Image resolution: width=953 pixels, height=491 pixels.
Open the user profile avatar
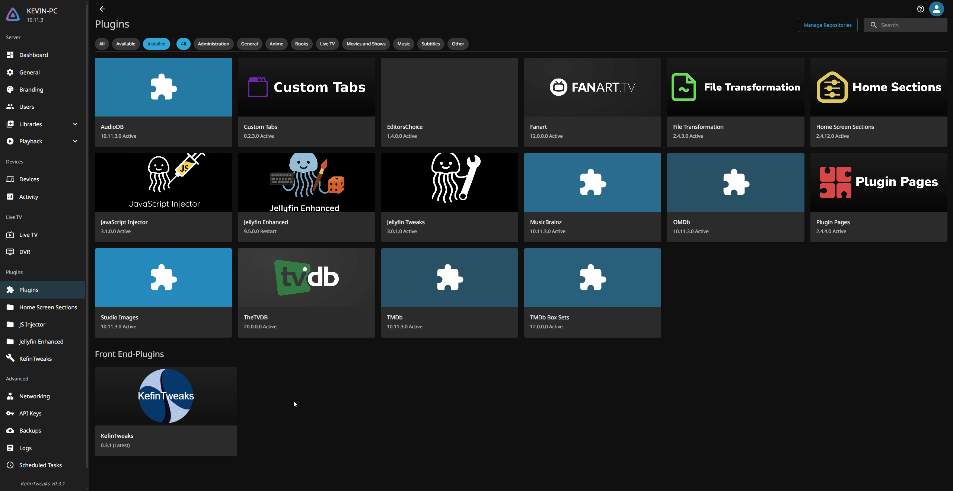pos(937,9)
